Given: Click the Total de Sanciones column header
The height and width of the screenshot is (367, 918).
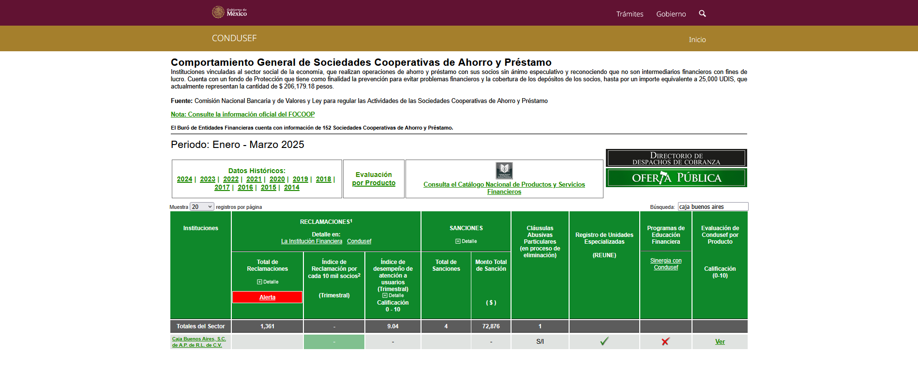Looking at the screenshot, I should (446, 265).
